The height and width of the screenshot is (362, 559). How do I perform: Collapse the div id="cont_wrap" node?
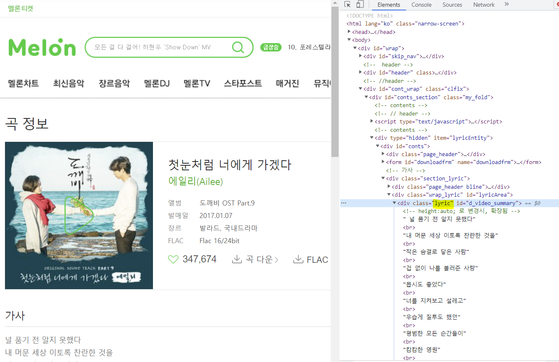tap(360, 89)
